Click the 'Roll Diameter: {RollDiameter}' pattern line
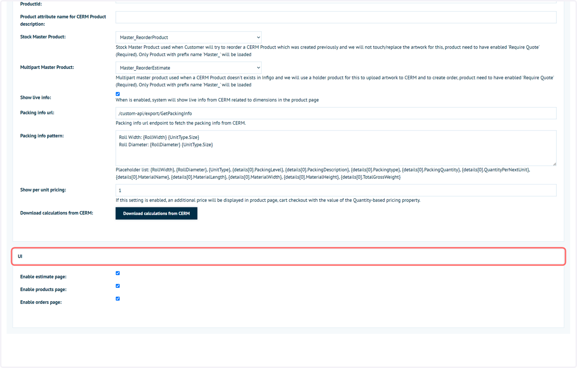 pyautogui.click(x=166, y=145)
